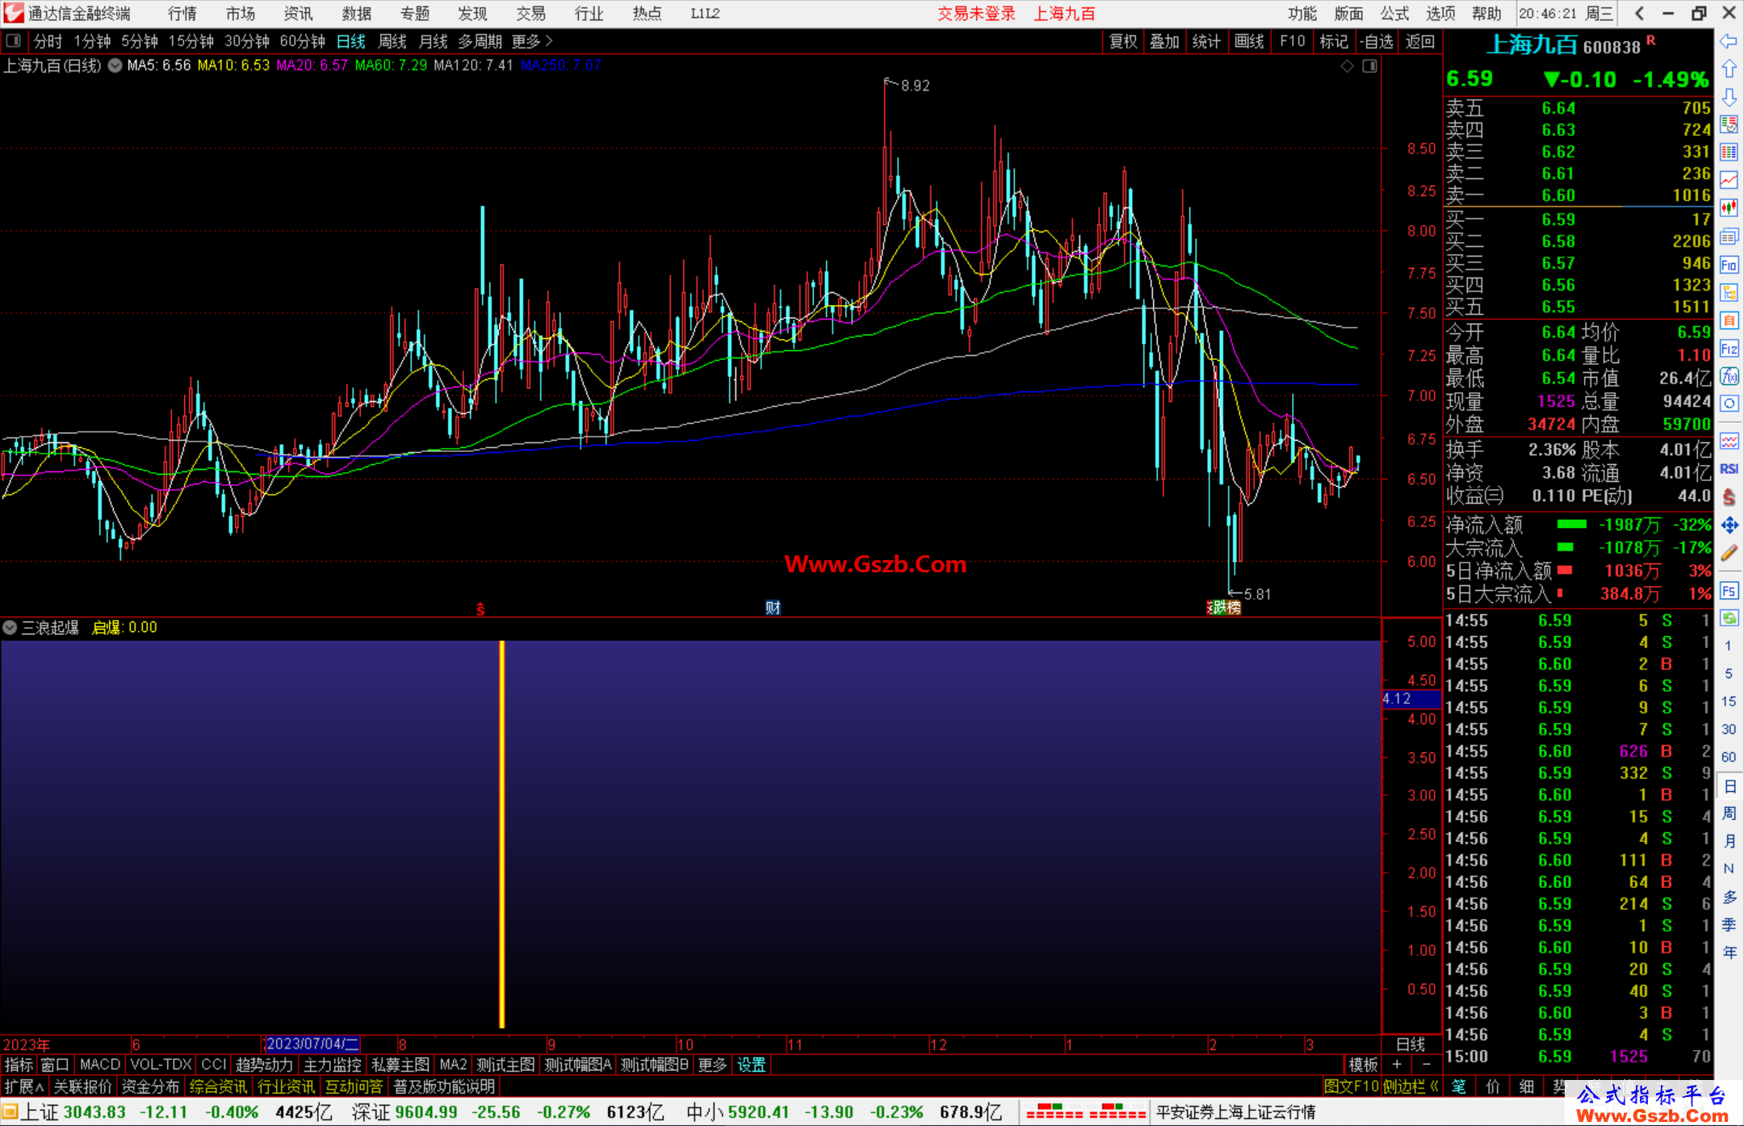This screenshot has width=1744, height=1126.
Task: Switch to the 周线 period tab
Action: (392, 41)
